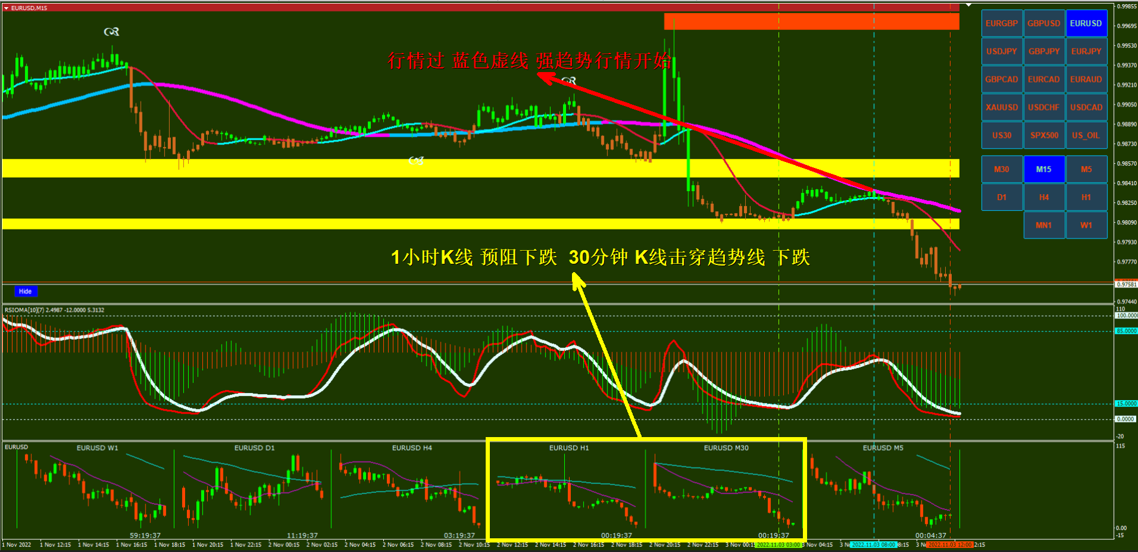Open the SPX500 index chart

coord(1044,135)
